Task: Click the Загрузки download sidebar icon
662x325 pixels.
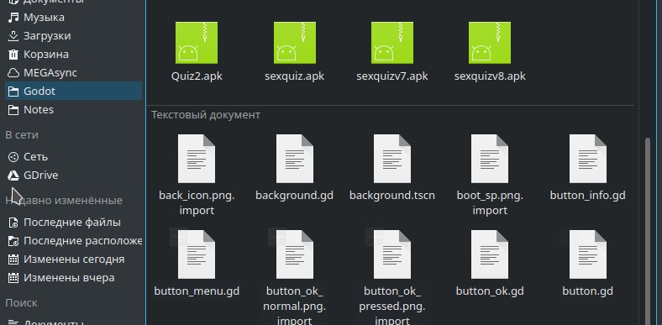Action: point(13,36)
